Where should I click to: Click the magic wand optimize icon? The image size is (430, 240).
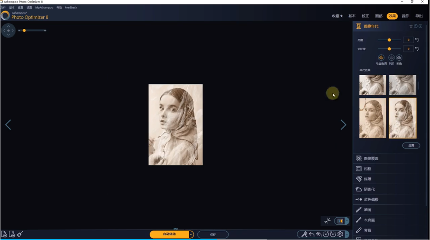click(x=304, y=234)
